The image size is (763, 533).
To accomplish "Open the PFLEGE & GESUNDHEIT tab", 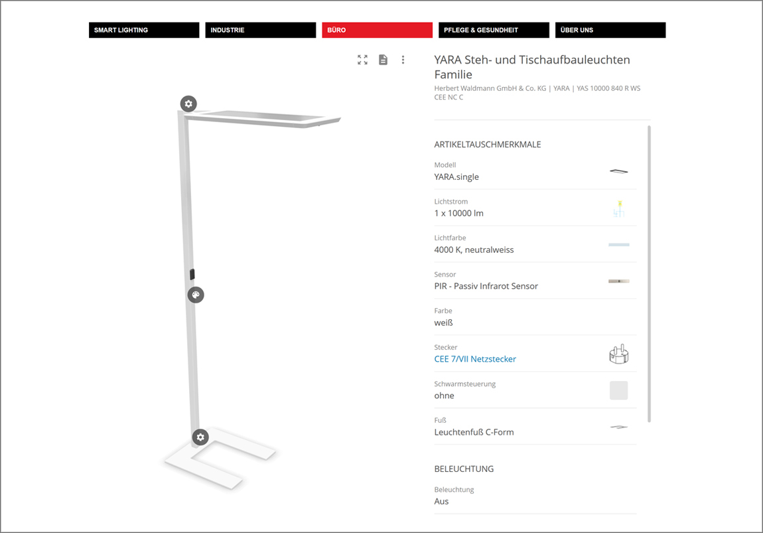I will pos(494,30).
